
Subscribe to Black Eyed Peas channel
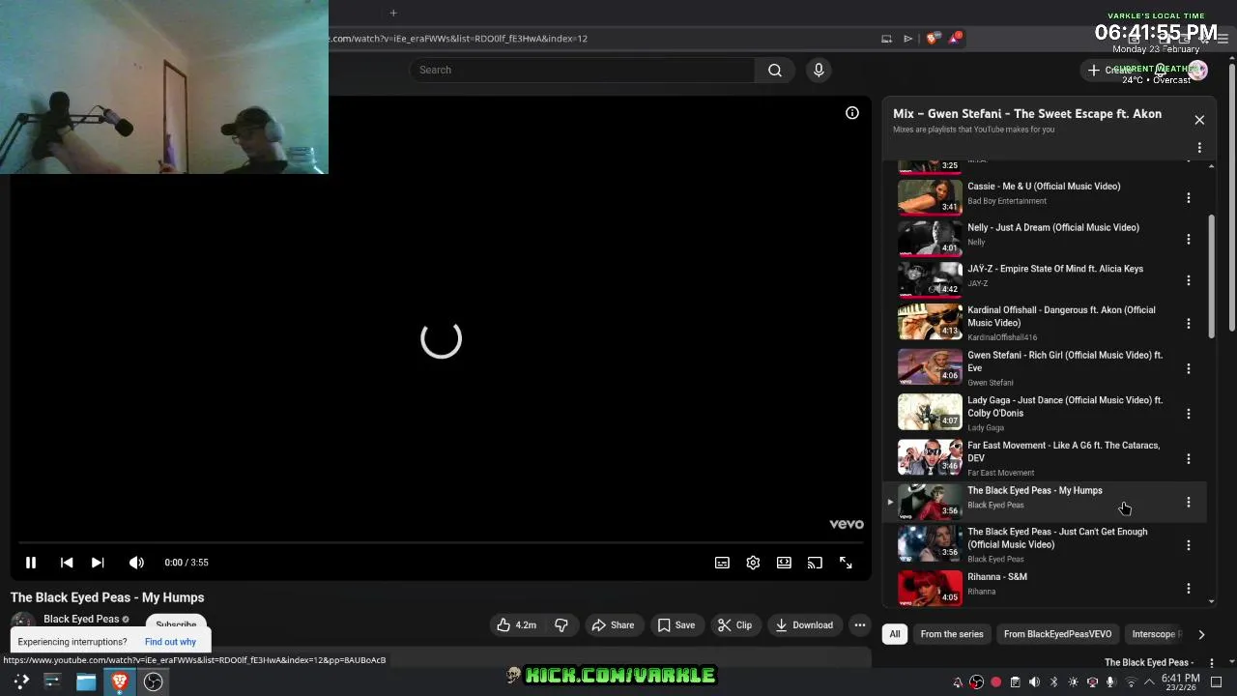coord(176,623)
